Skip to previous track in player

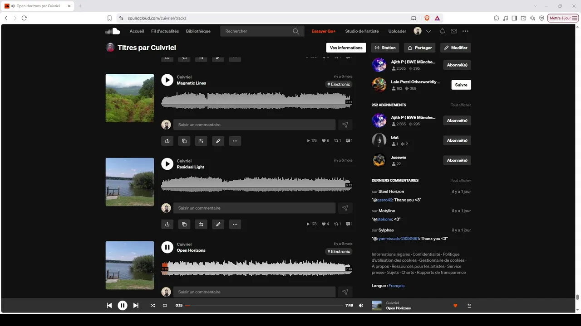[109, 306]
